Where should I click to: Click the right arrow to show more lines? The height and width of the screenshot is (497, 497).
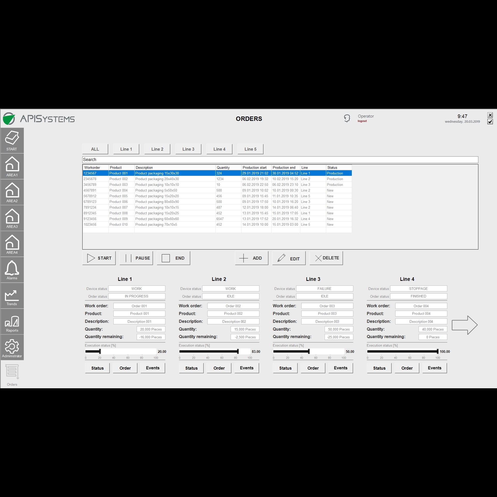coord(464,325)
